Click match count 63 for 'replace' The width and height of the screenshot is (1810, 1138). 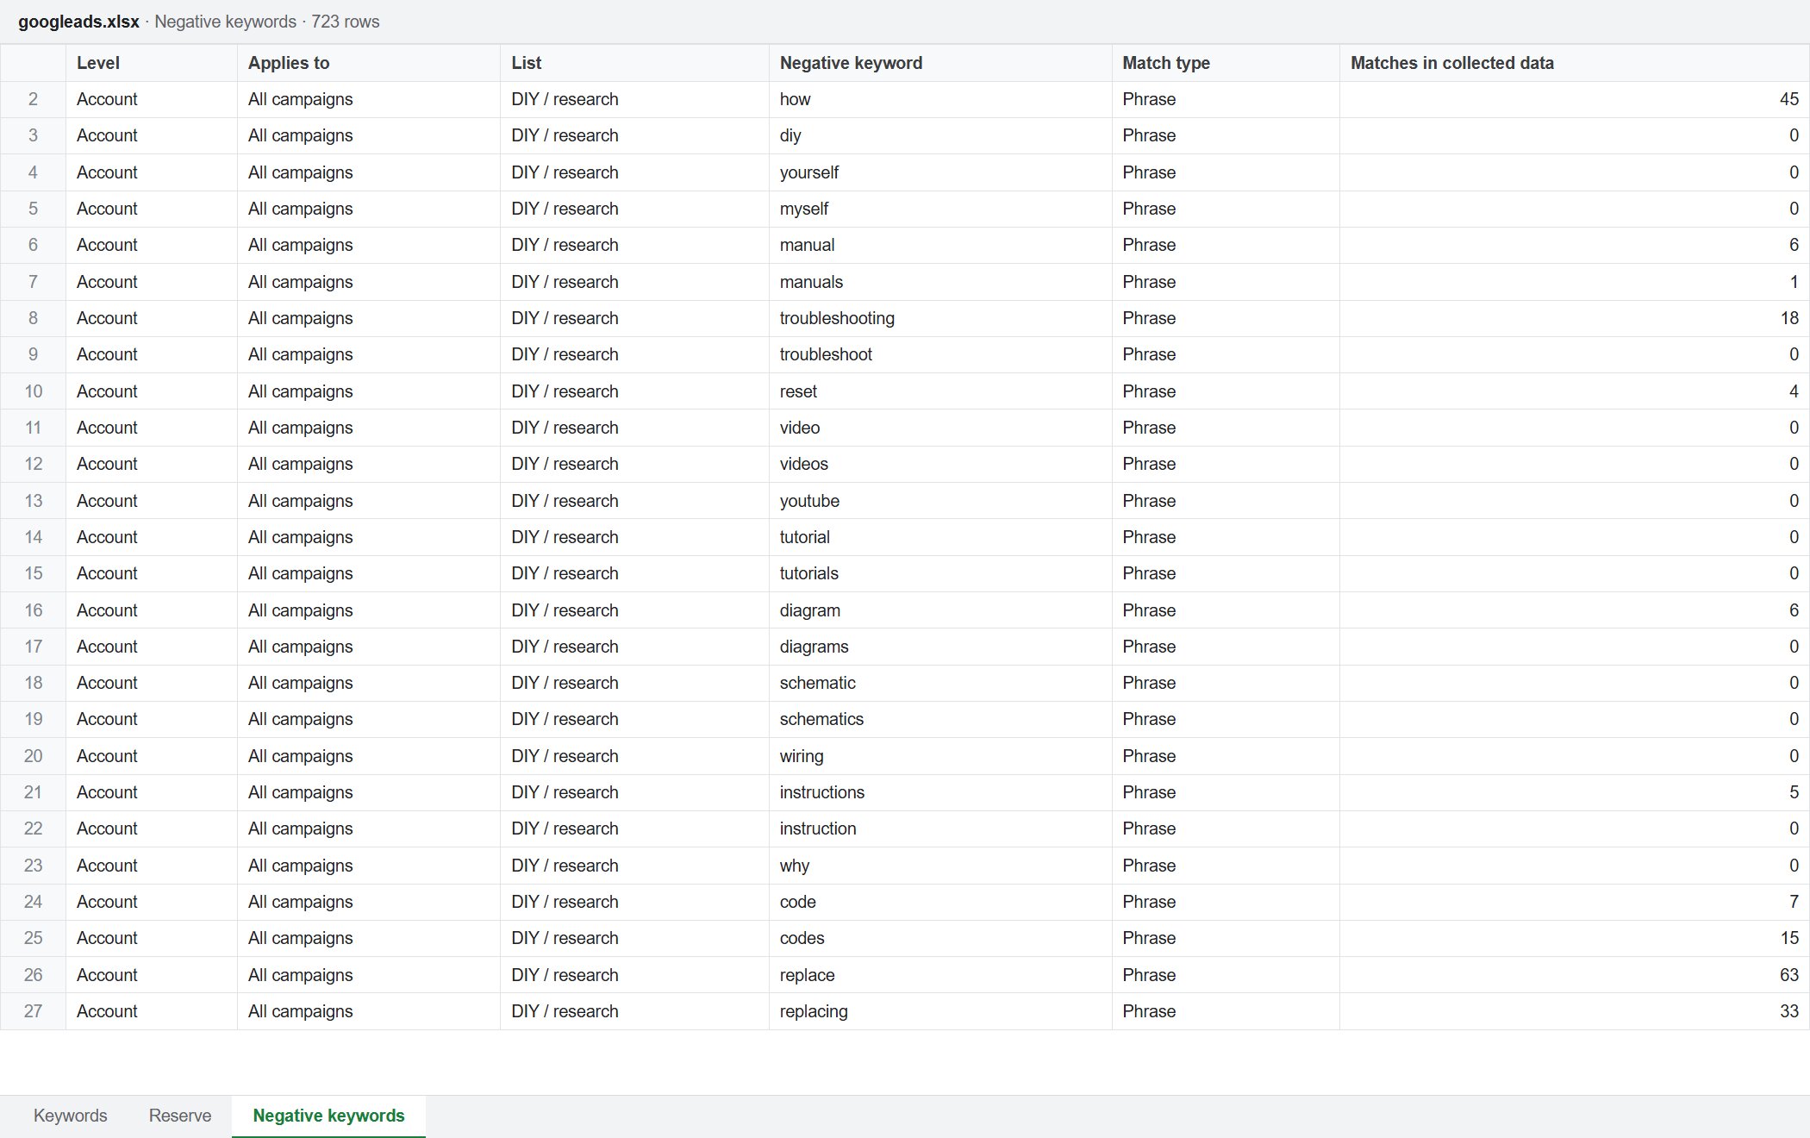pyautogui.click(x=1575, y=975)
